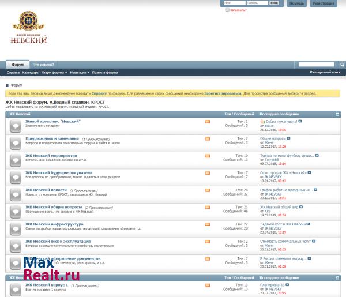Click the RSS feed icon for Предложения и замечания

(208, 139)
